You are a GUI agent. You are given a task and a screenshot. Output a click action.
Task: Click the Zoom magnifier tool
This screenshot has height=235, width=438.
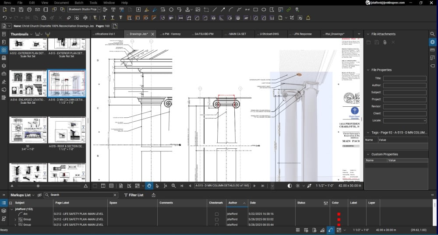(x=173, y=186)
